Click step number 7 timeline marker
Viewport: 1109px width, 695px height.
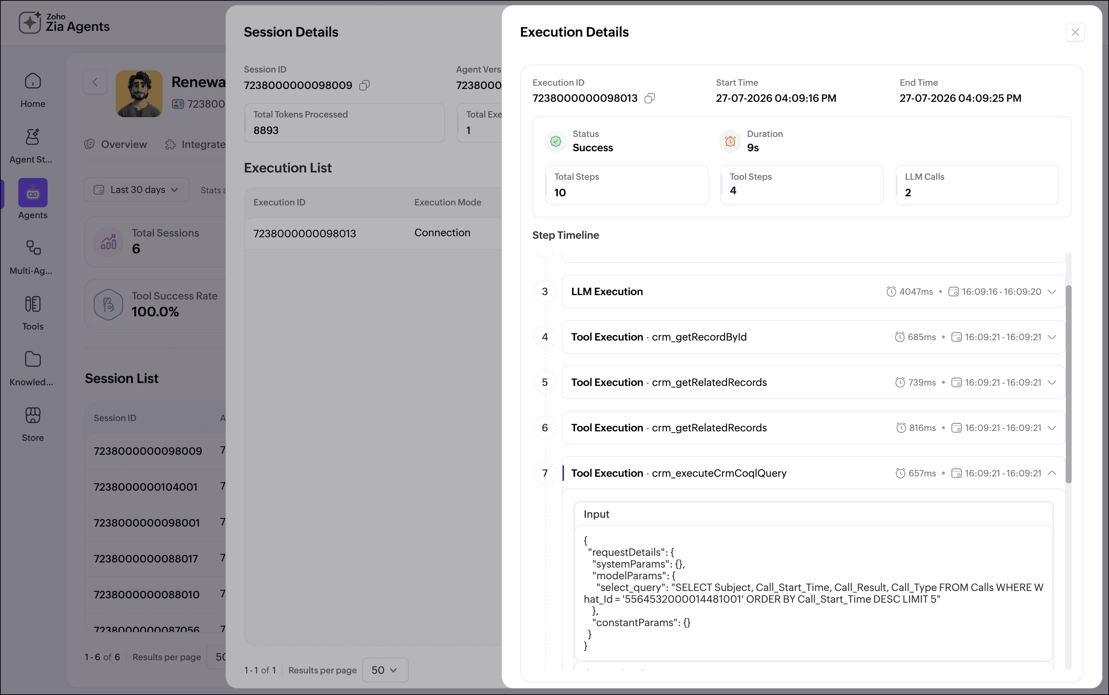[545, 473]
